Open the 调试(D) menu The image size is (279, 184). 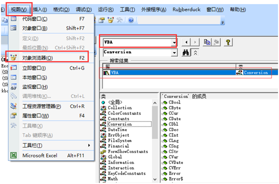pyautogui.click(x=83, y=9)
